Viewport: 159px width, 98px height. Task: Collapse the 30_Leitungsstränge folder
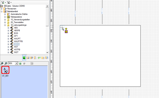[x=5, y=25]
